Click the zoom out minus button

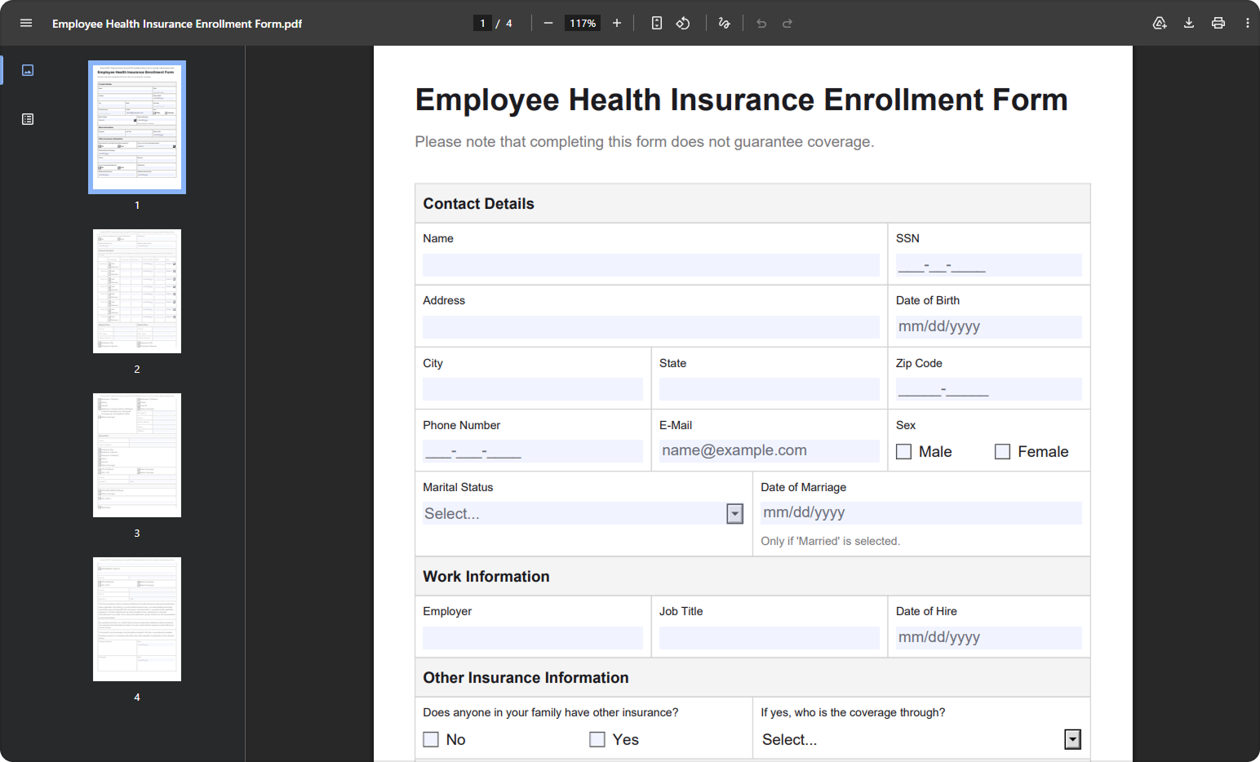point(548,23)
